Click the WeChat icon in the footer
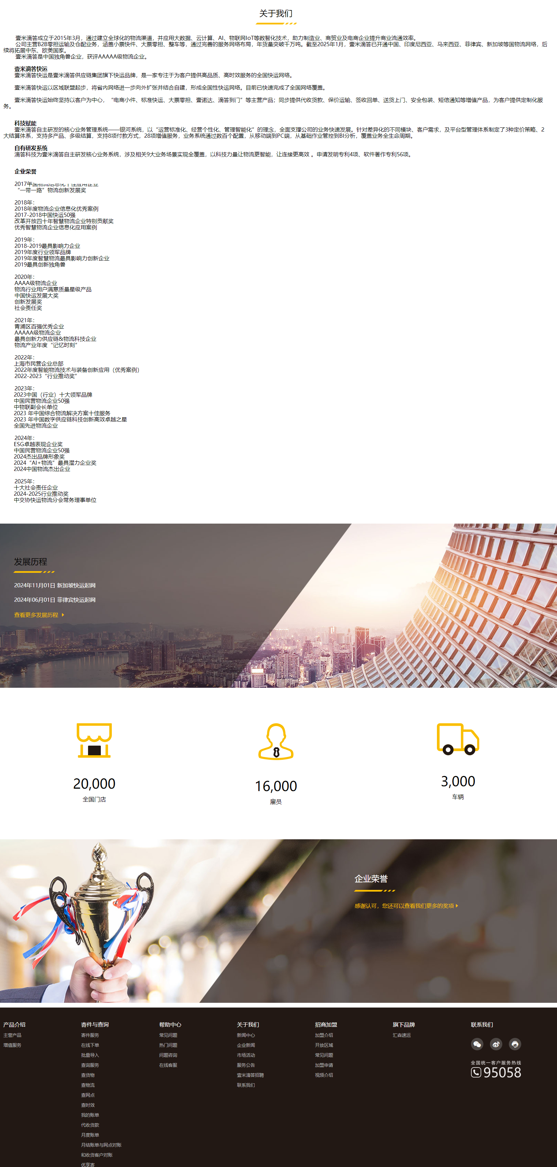Viewport: 557px width, 1167px height. pyautogui.click(x=477, y=1044)
